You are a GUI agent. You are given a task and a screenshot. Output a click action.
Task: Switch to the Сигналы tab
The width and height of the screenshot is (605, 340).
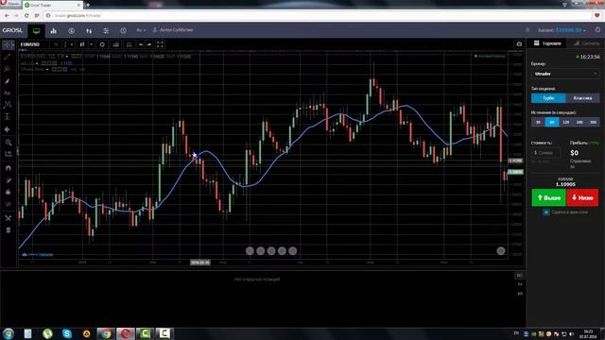pyautogui.click(x=586, y=43)
